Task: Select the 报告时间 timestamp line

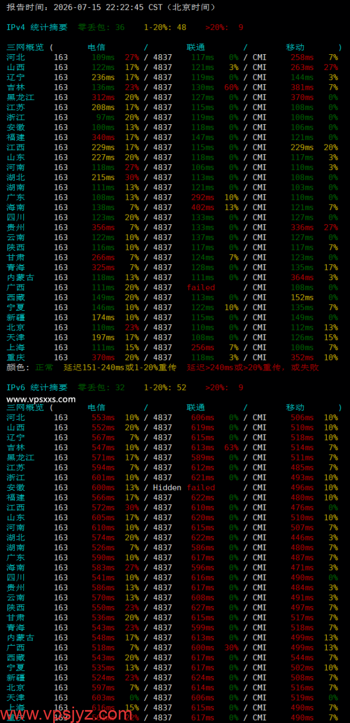Action: click(x=111, y=7)
